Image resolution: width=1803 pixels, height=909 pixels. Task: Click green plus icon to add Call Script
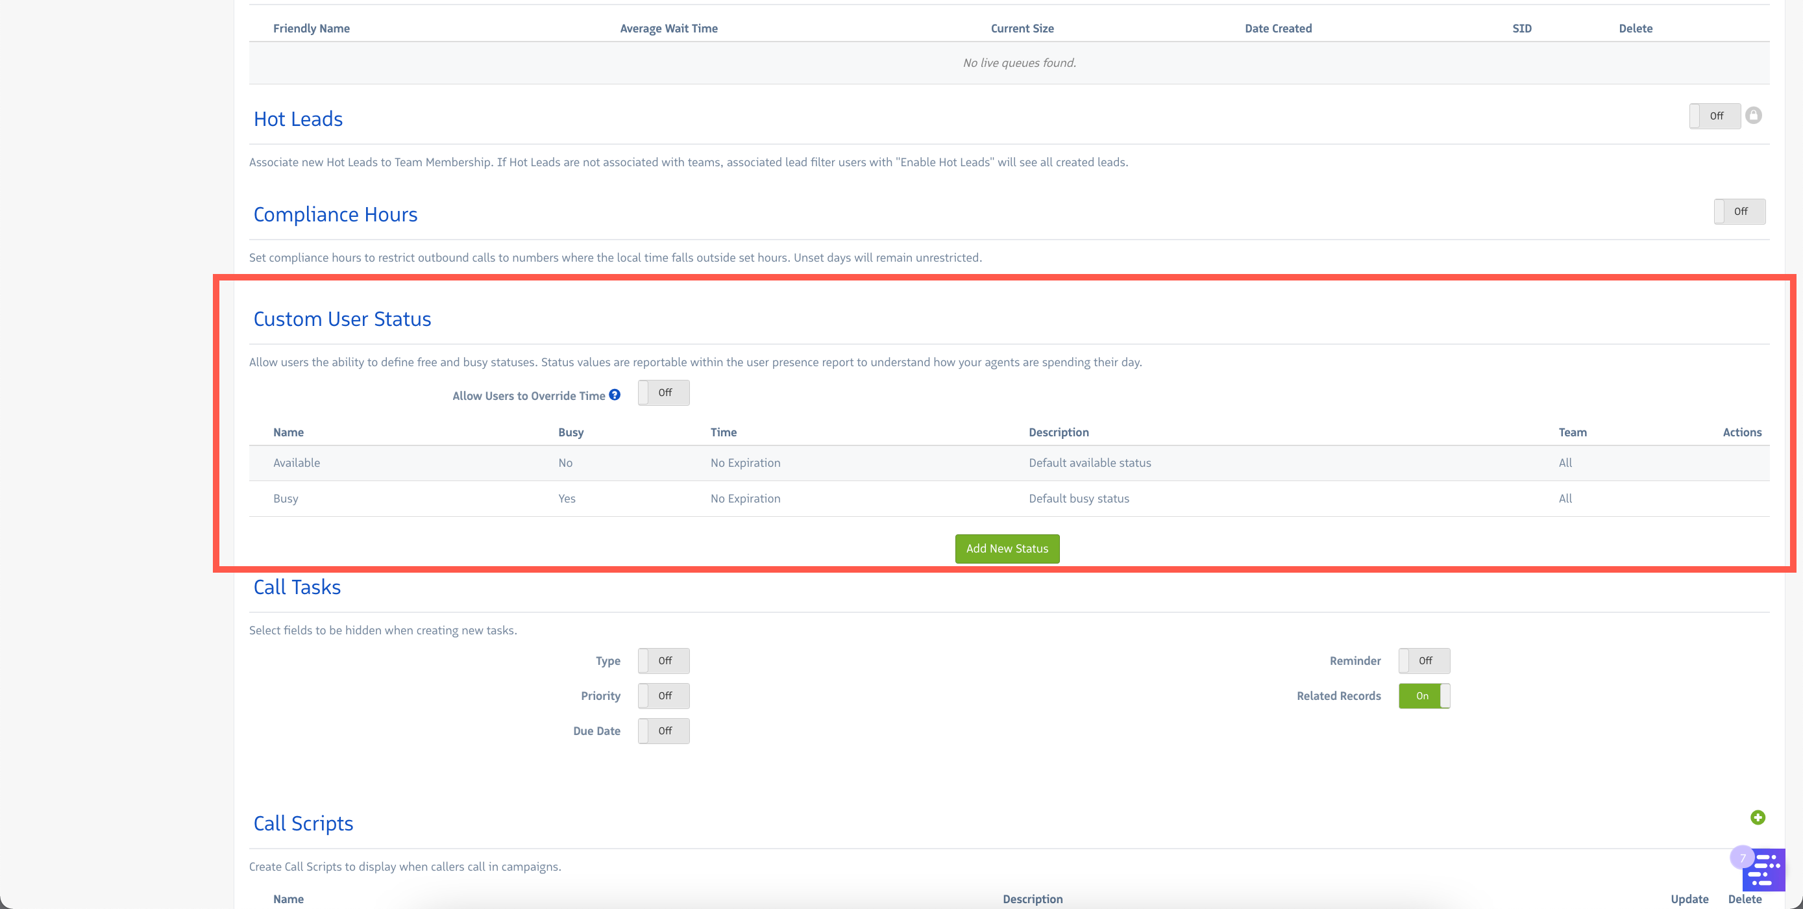coord(1757,817)
